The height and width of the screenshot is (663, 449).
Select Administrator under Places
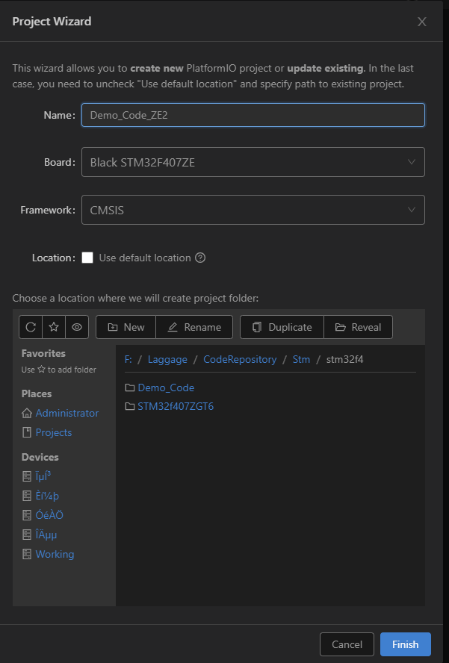click(x=66, y=413)
